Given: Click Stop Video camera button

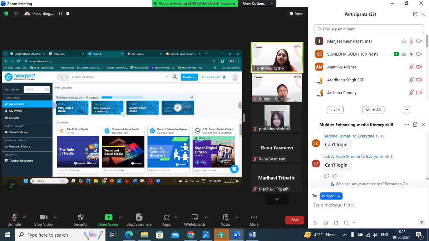Looking at the screenshot, I should click(43, 219).
